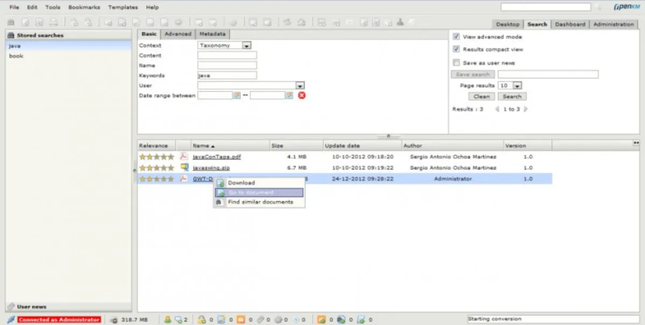Click the Save search button
645x325 pixels.
[x=473, y=75]
